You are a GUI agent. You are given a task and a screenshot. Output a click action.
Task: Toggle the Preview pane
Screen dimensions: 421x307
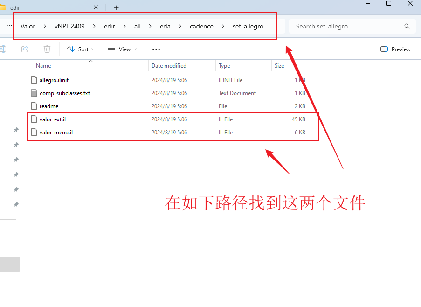pyautogui.click(x=395, y=49)
